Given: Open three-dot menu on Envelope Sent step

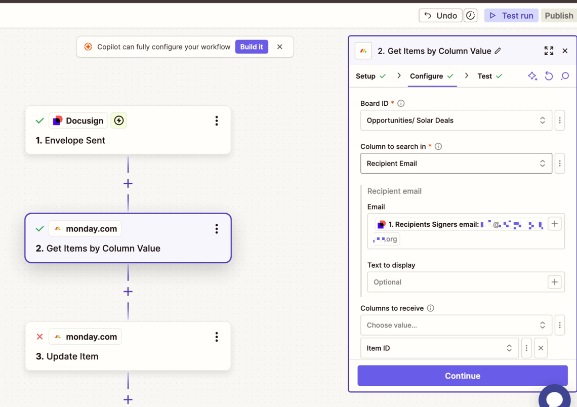Looking at the screenshot, I should [217, 120].
